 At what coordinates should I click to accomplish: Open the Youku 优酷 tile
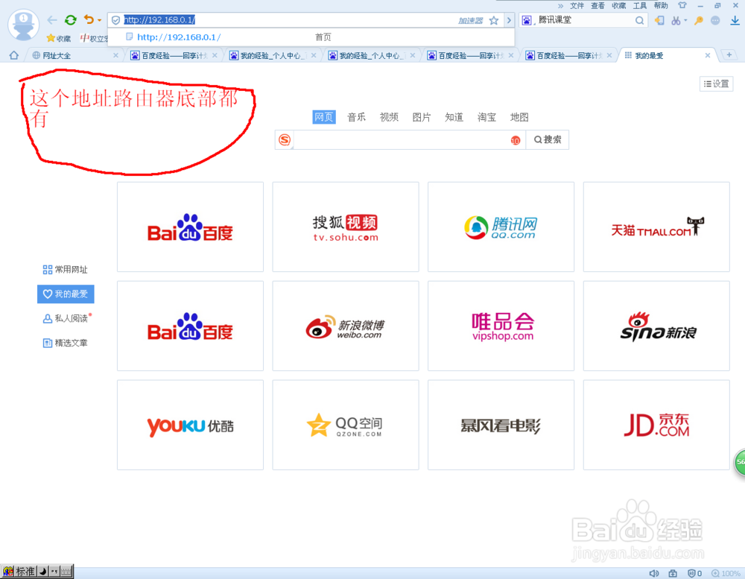point(190,425)
